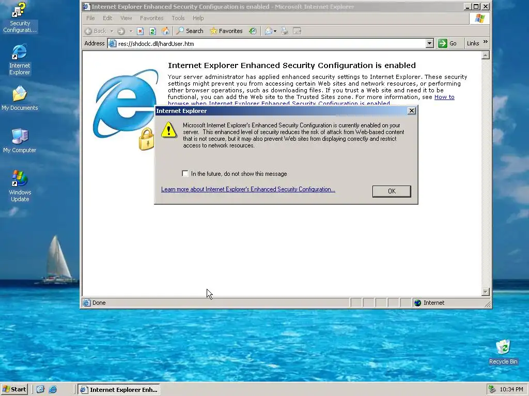The image size is (529, 396).
Task: Open the File menu
Action: coord(90,18)
